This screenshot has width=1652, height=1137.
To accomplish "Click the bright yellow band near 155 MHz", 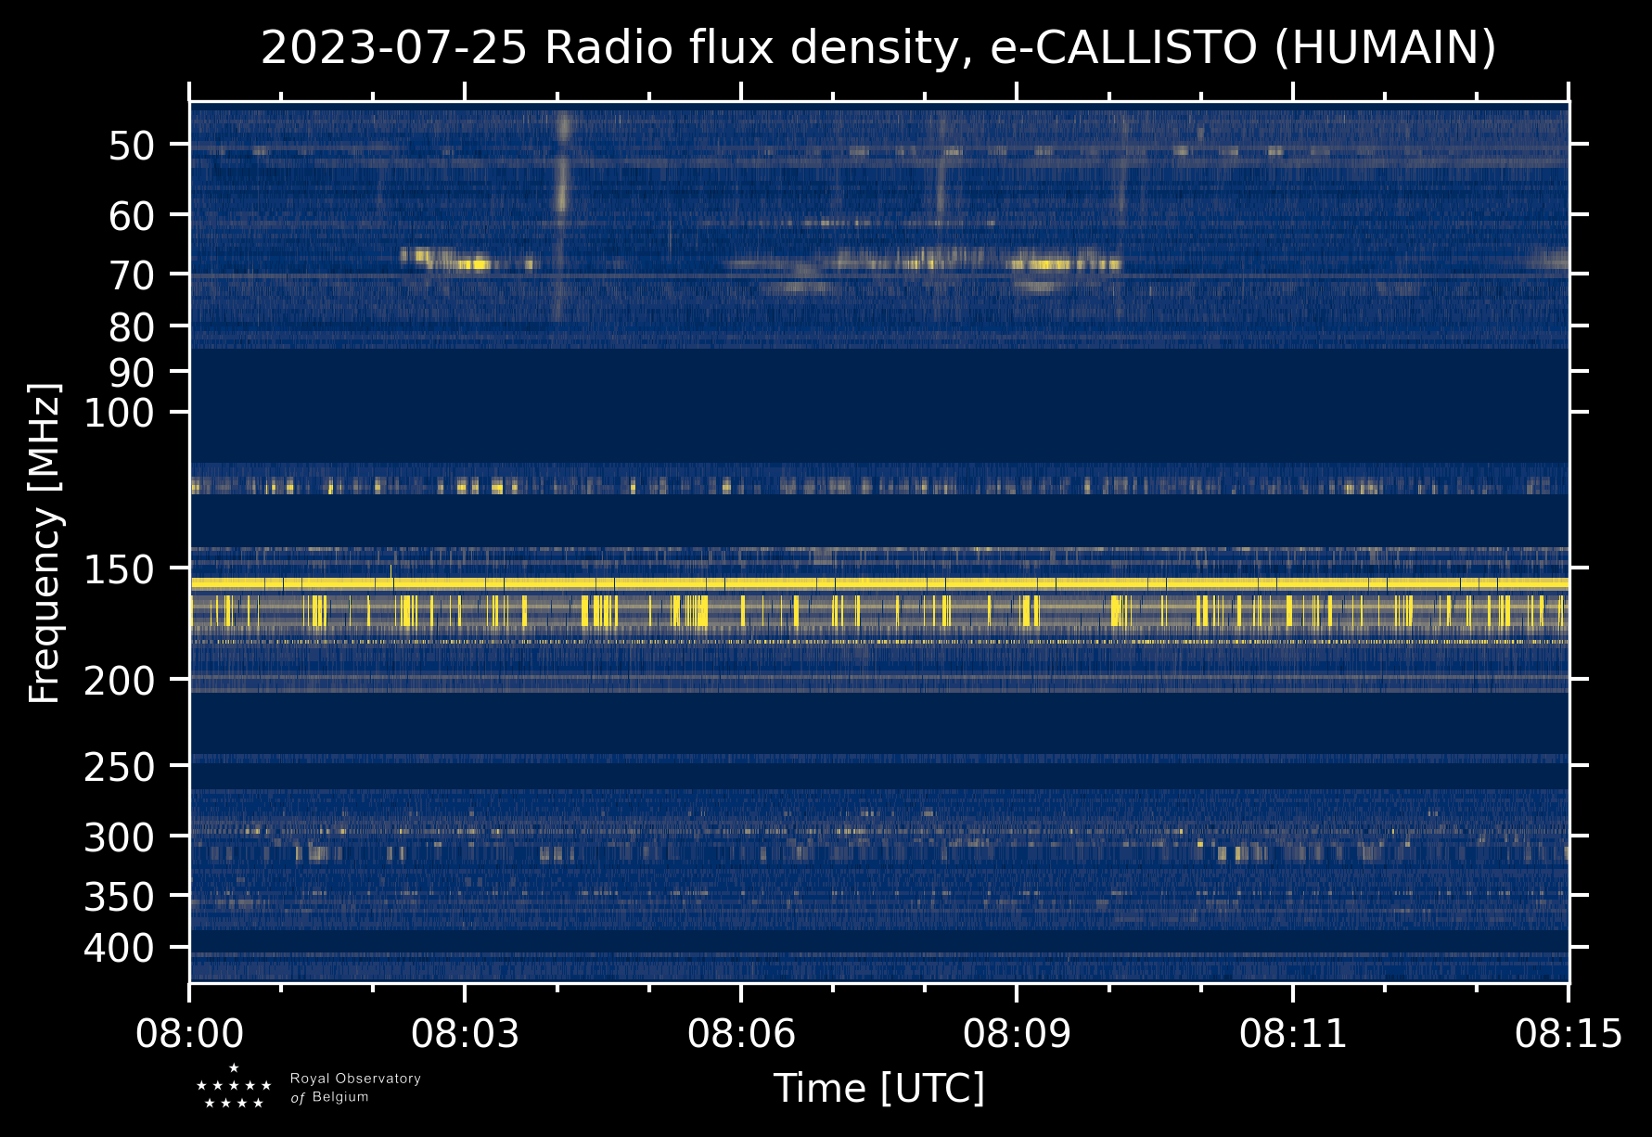I will (x=879, y=583).
